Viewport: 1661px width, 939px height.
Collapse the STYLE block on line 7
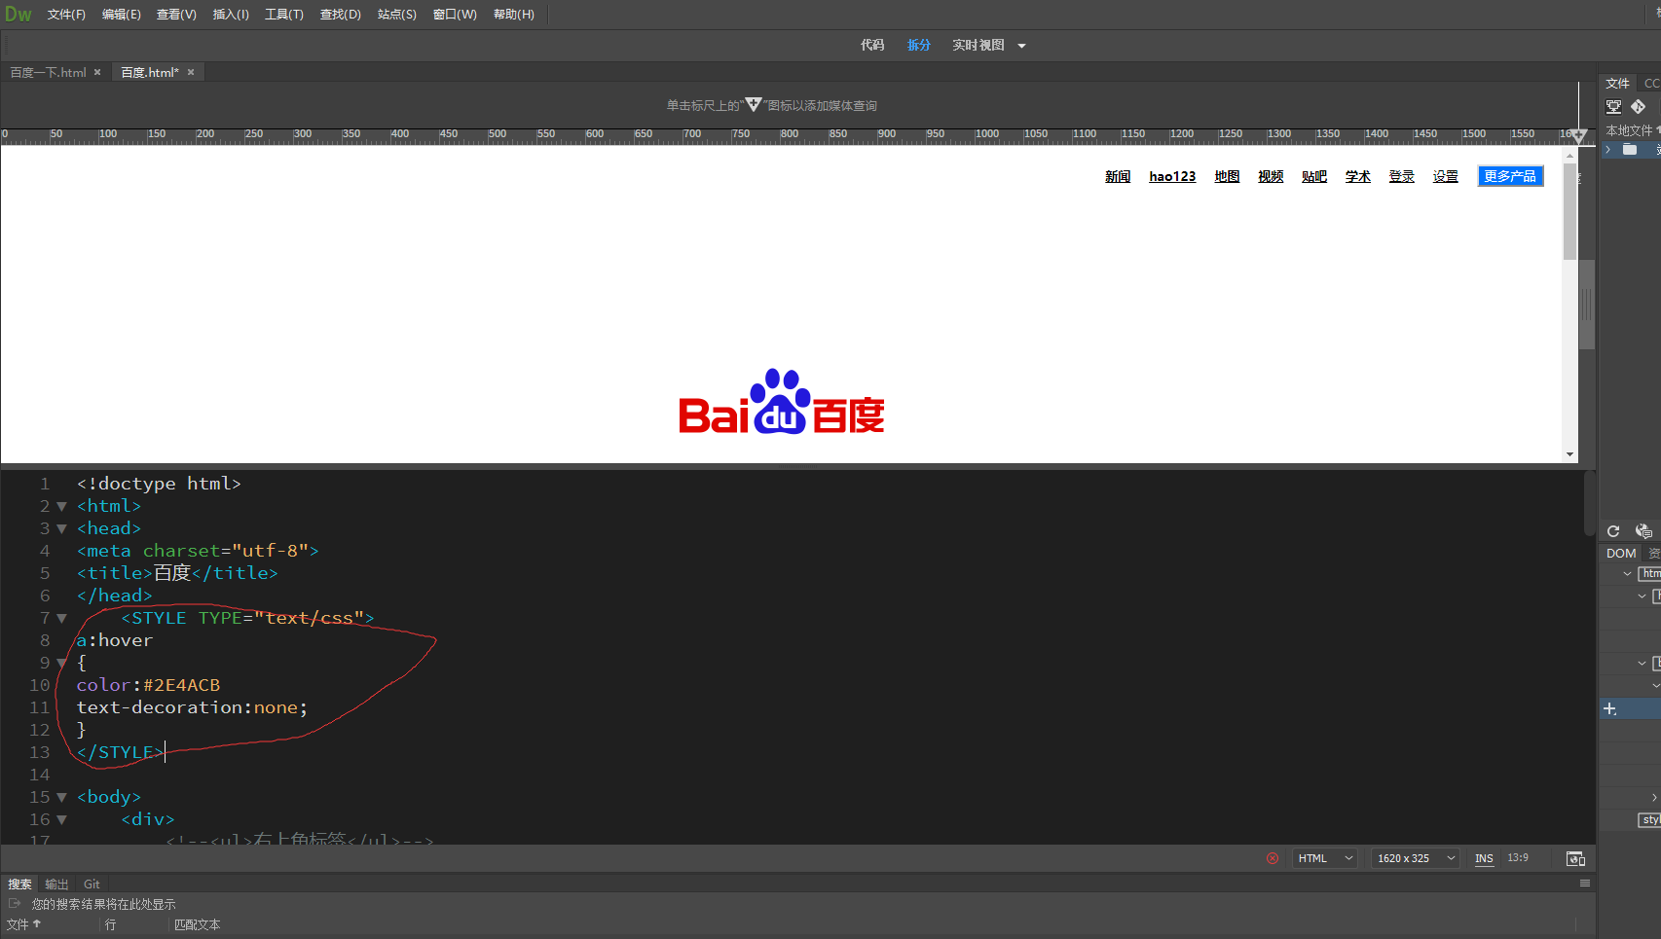[62, 618]
